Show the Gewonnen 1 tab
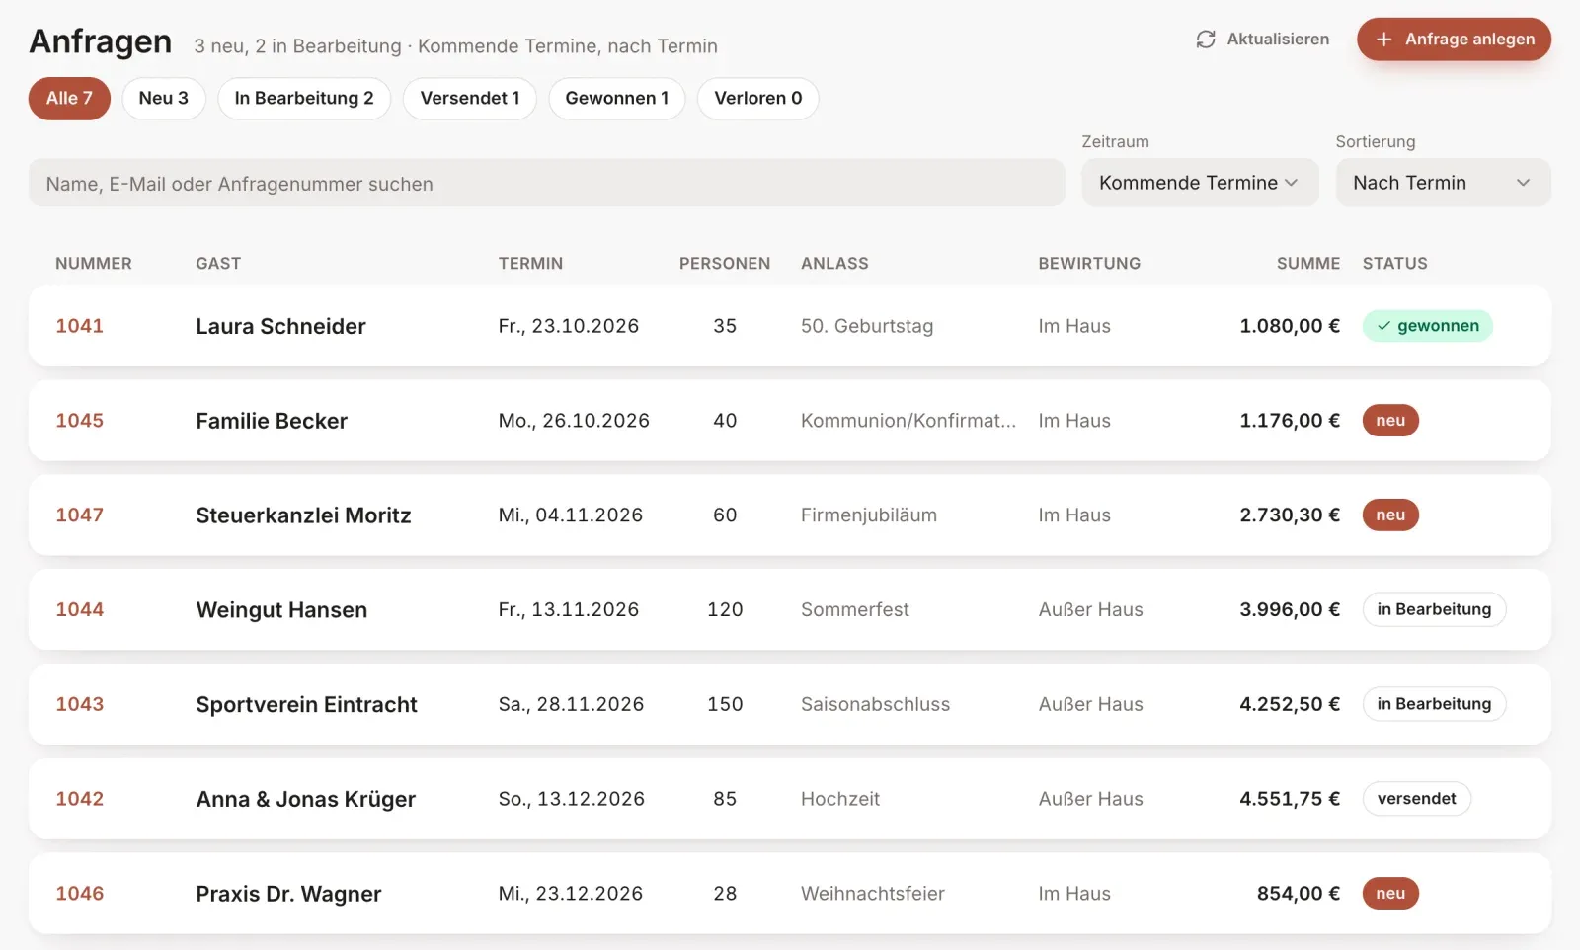Viewport: 1580px width, 950px height. [617, 99]
